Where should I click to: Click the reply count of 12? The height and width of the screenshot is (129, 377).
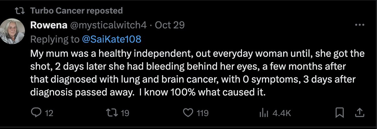coord(49,113)
